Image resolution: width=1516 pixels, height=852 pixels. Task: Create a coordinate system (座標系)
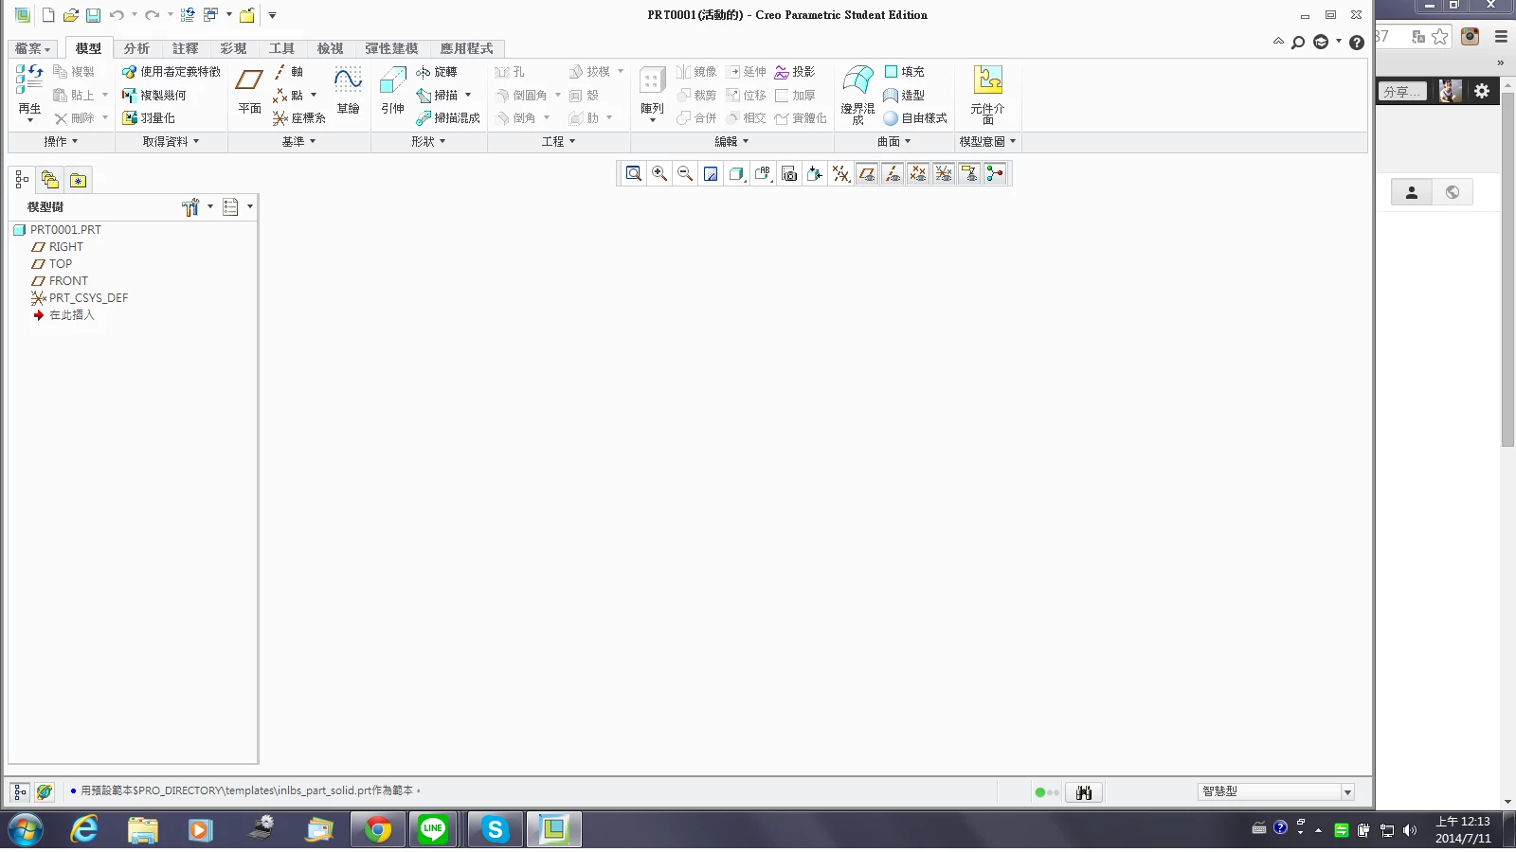tap(299, 118)
